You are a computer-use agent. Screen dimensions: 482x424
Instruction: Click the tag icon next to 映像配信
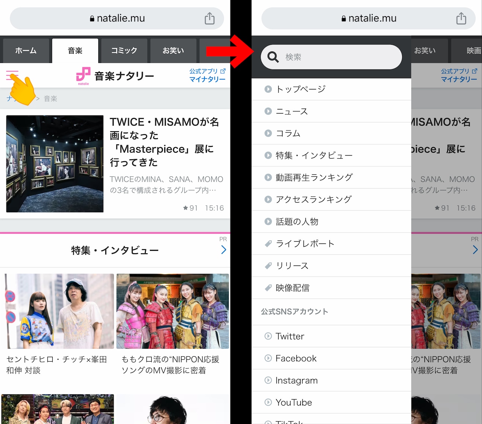tap(268, 288)
